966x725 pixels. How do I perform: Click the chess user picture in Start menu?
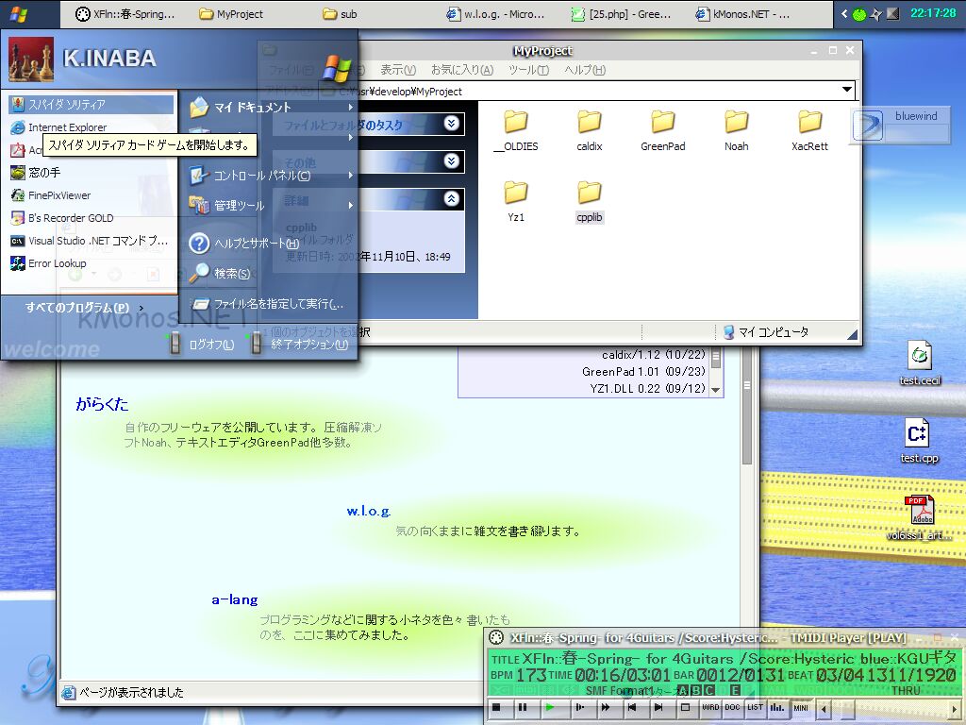click(31, 59)
